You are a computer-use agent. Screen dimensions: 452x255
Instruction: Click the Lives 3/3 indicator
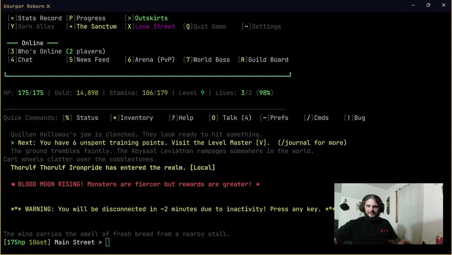pos(244,93)
